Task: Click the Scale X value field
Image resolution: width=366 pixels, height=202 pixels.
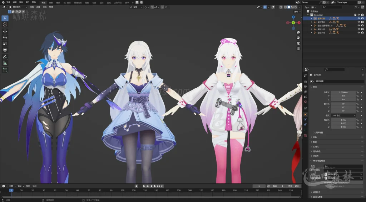Action: click(343, 120)
